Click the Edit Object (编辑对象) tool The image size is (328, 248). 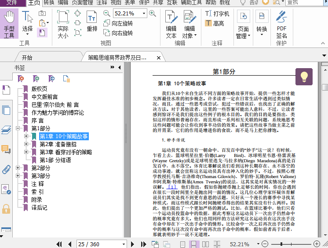(x=190, y=24)
